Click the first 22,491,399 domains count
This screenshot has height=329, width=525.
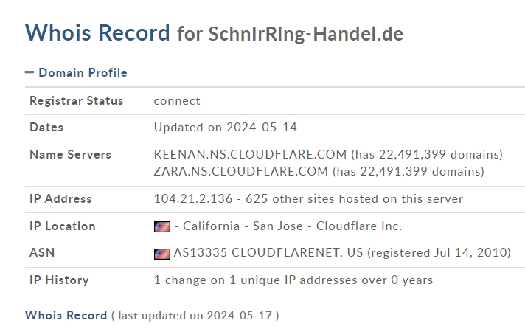click(427, 154)
